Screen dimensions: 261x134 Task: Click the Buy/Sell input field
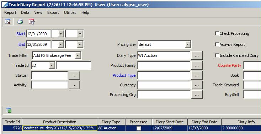click(252, 95)
